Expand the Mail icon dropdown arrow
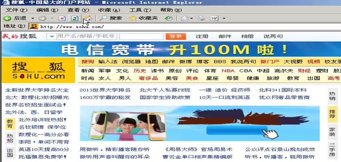The image size is (341, 162). click(191, 19)
